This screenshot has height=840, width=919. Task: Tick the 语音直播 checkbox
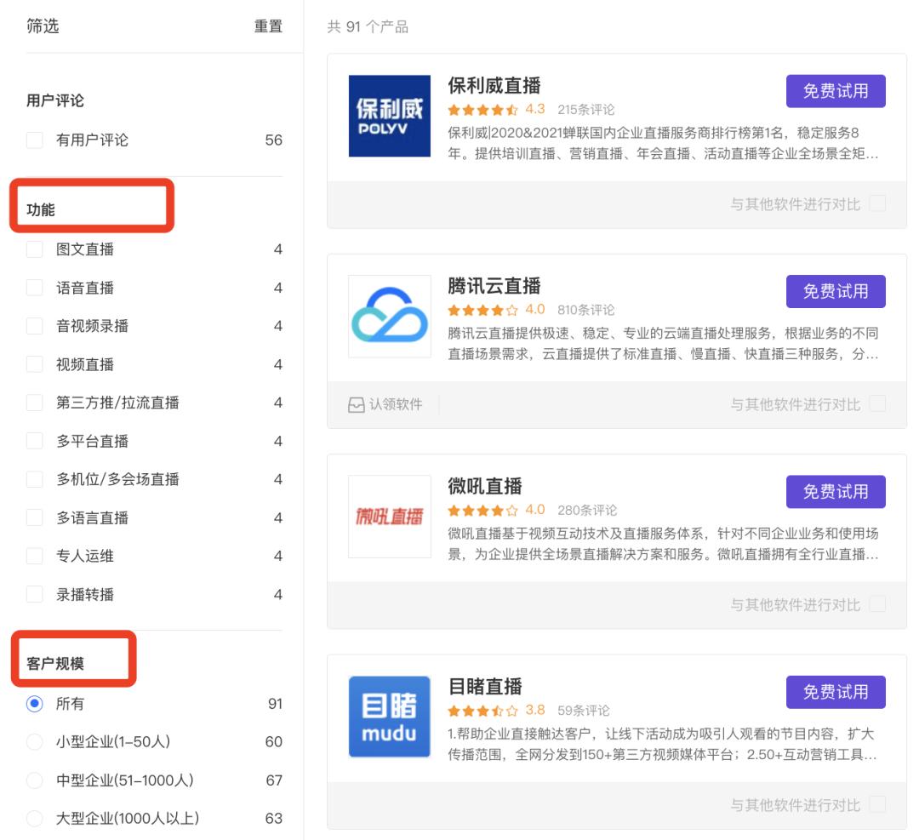[x=35, y=288]
